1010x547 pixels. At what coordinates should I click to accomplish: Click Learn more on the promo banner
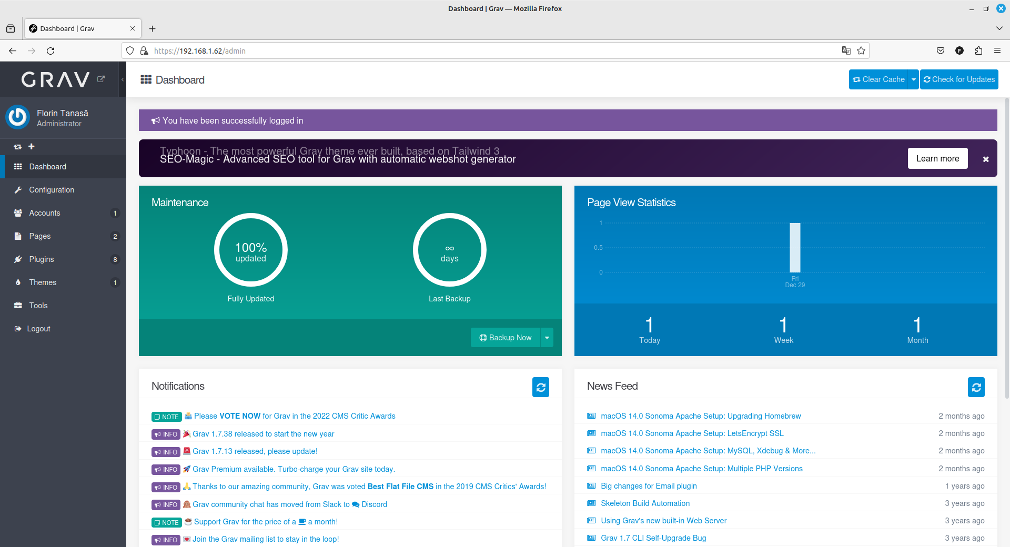click(937, 158)
